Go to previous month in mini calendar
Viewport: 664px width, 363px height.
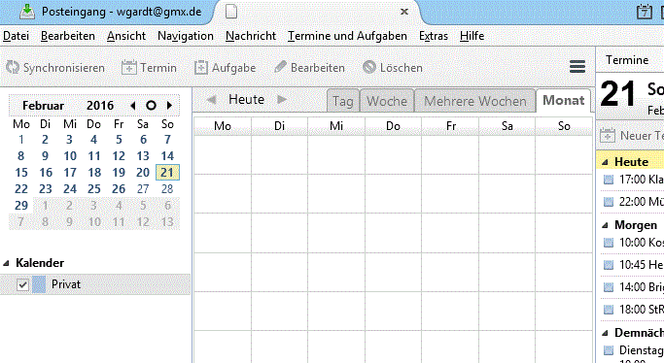(133, 105)
